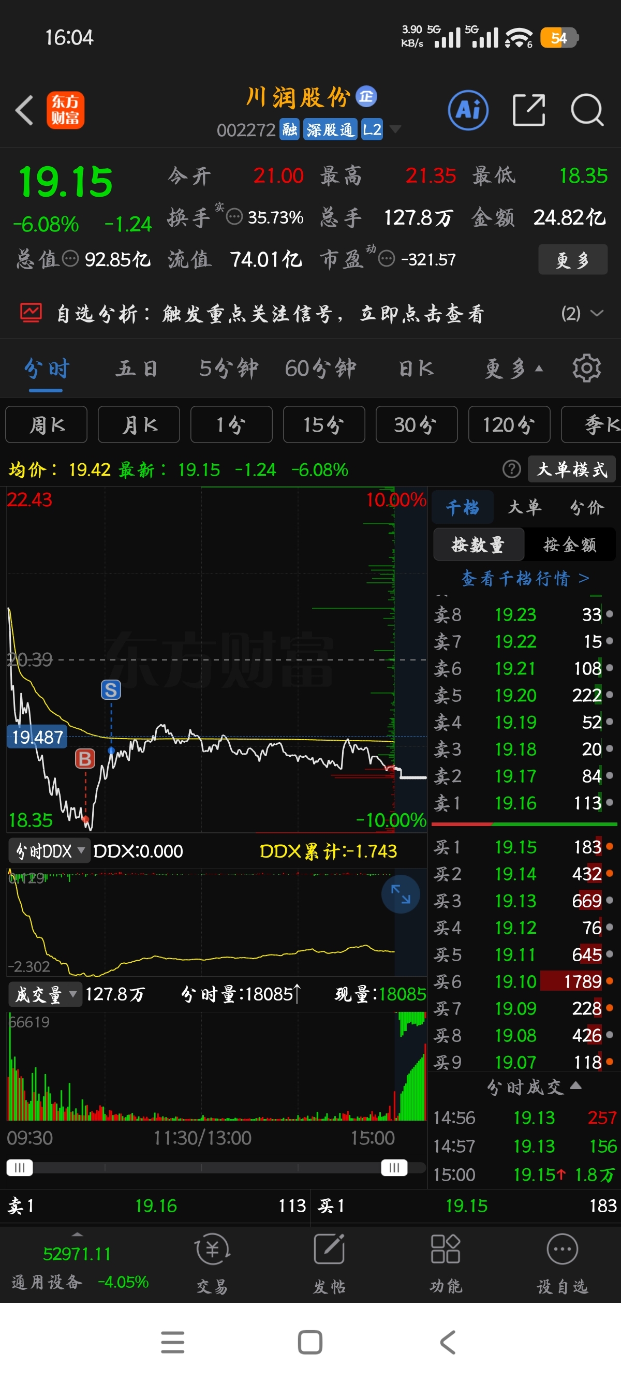Tap the 深股通 tag

(x=330, y=129)
